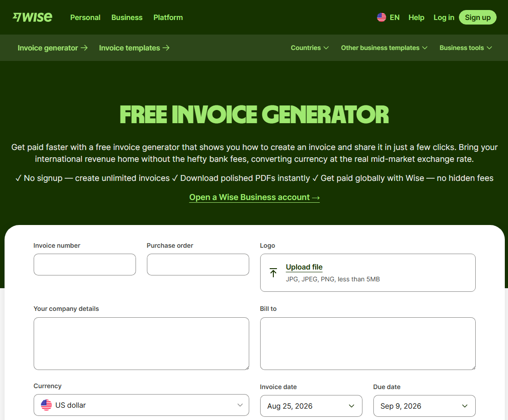Open the Invoice date picker Aug 25, 2026
This screenshot has width=508, height=420.
click(x=311, y=406)
